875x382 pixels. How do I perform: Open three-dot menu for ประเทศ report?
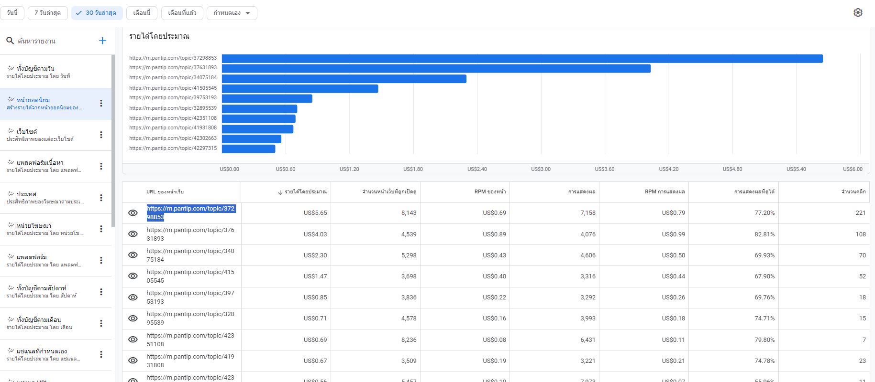point(101,198)
